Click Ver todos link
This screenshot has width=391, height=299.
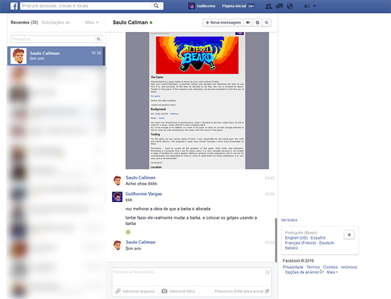pos(289,220)
